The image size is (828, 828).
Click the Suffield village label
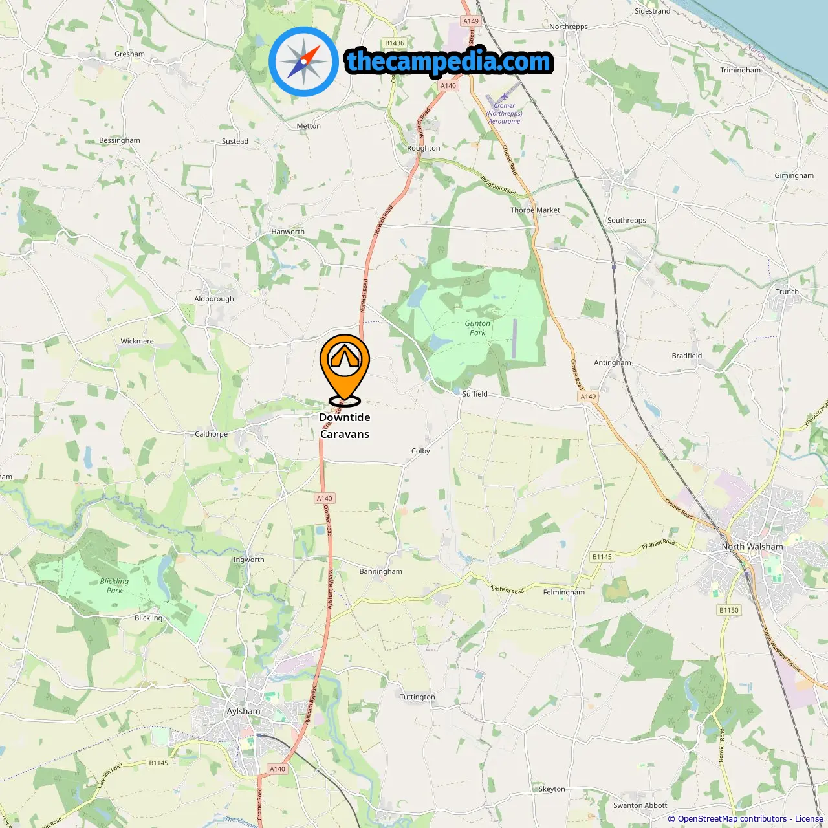pos(475,393)
